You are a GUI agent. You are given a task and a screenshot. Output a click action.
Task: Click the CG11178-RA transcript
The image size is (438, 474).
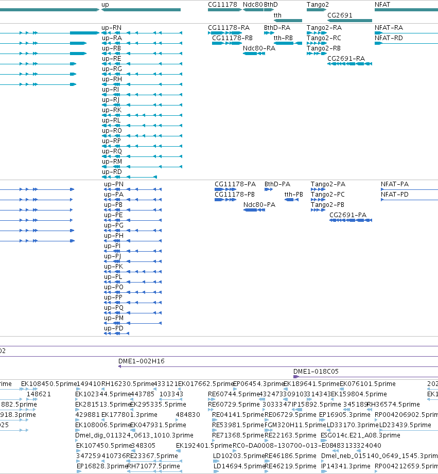tap(225, 33)
